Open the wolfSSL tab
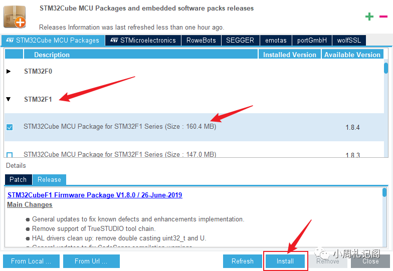The image size is (393, 271). [x=349, y=40]
